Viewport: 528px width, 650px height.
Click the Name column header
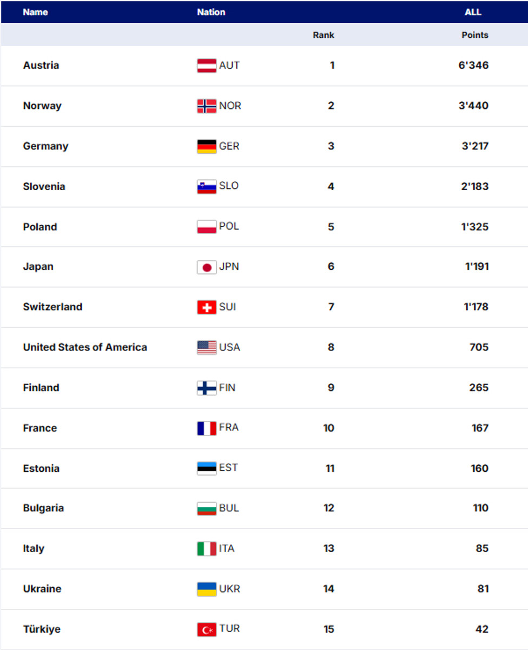click(x=35, y=12)
